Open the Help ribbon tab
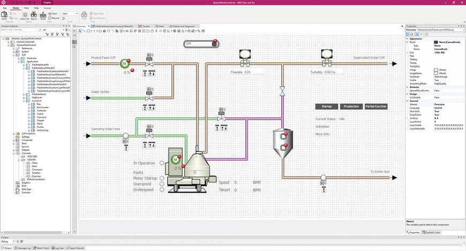The image size is (466, 251). (x=36, y=8)
